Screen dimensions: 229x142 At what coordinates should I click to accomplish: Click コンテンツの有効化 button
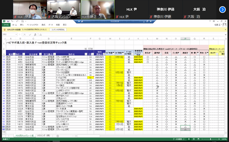coord(58,30)
